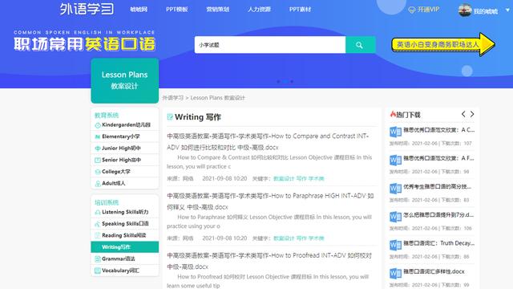Click the user avatar picture
Viewport: 513px width, 289px height.
(465, 10)
